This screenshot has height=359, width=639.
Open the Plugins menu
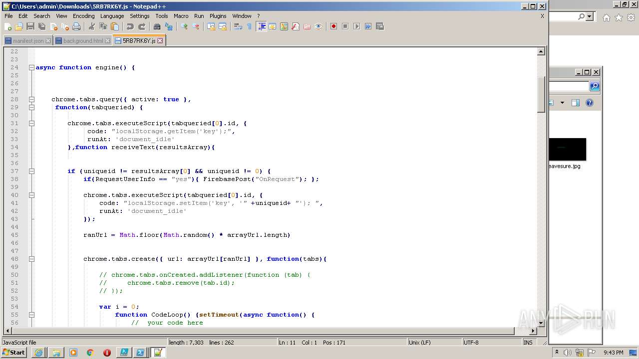pos(218,16)
